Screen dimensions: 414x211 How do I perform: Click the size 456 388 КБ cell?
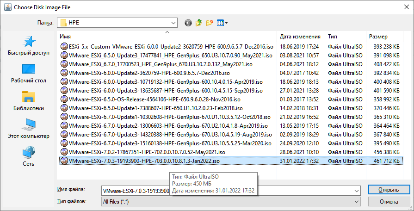387,152
